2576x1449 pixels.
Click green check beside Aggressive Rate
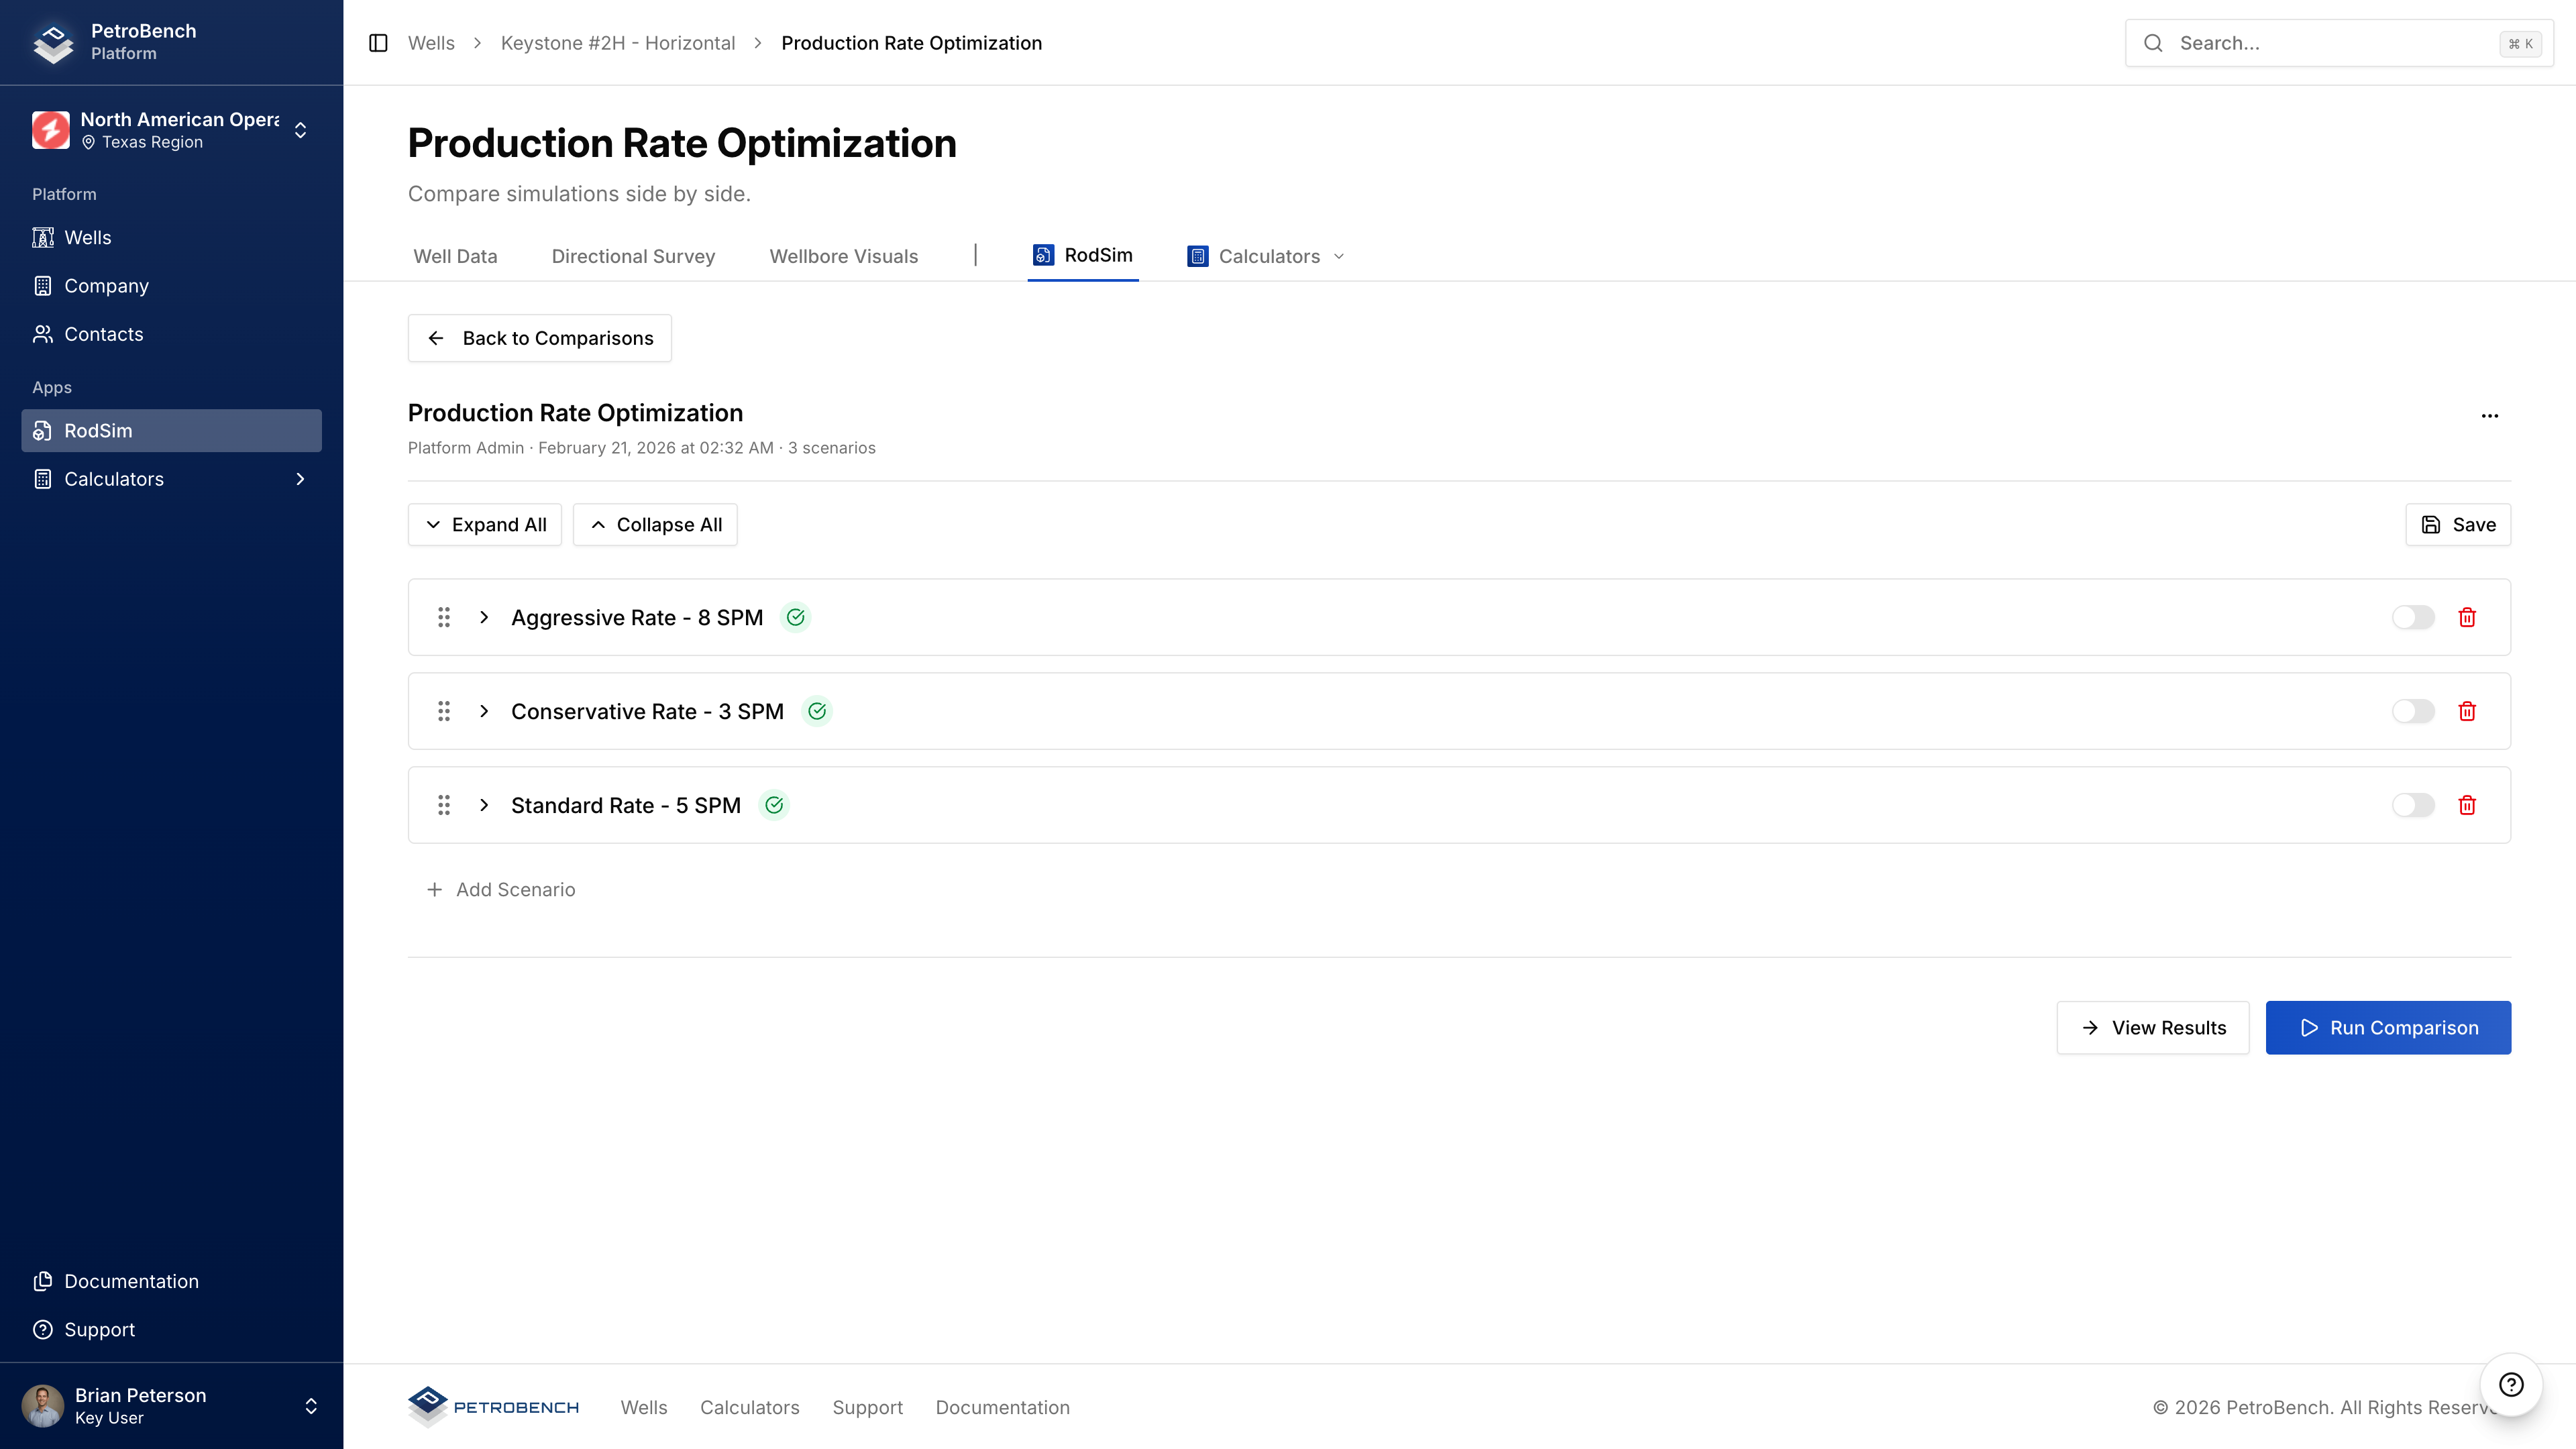tap(795, 617)
